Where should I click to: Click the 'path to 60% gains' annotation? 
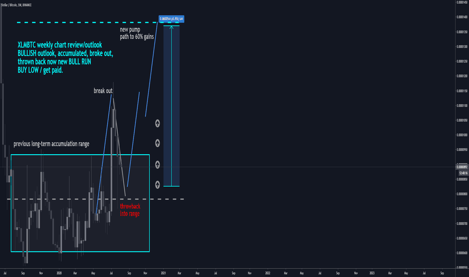point(137,37)
